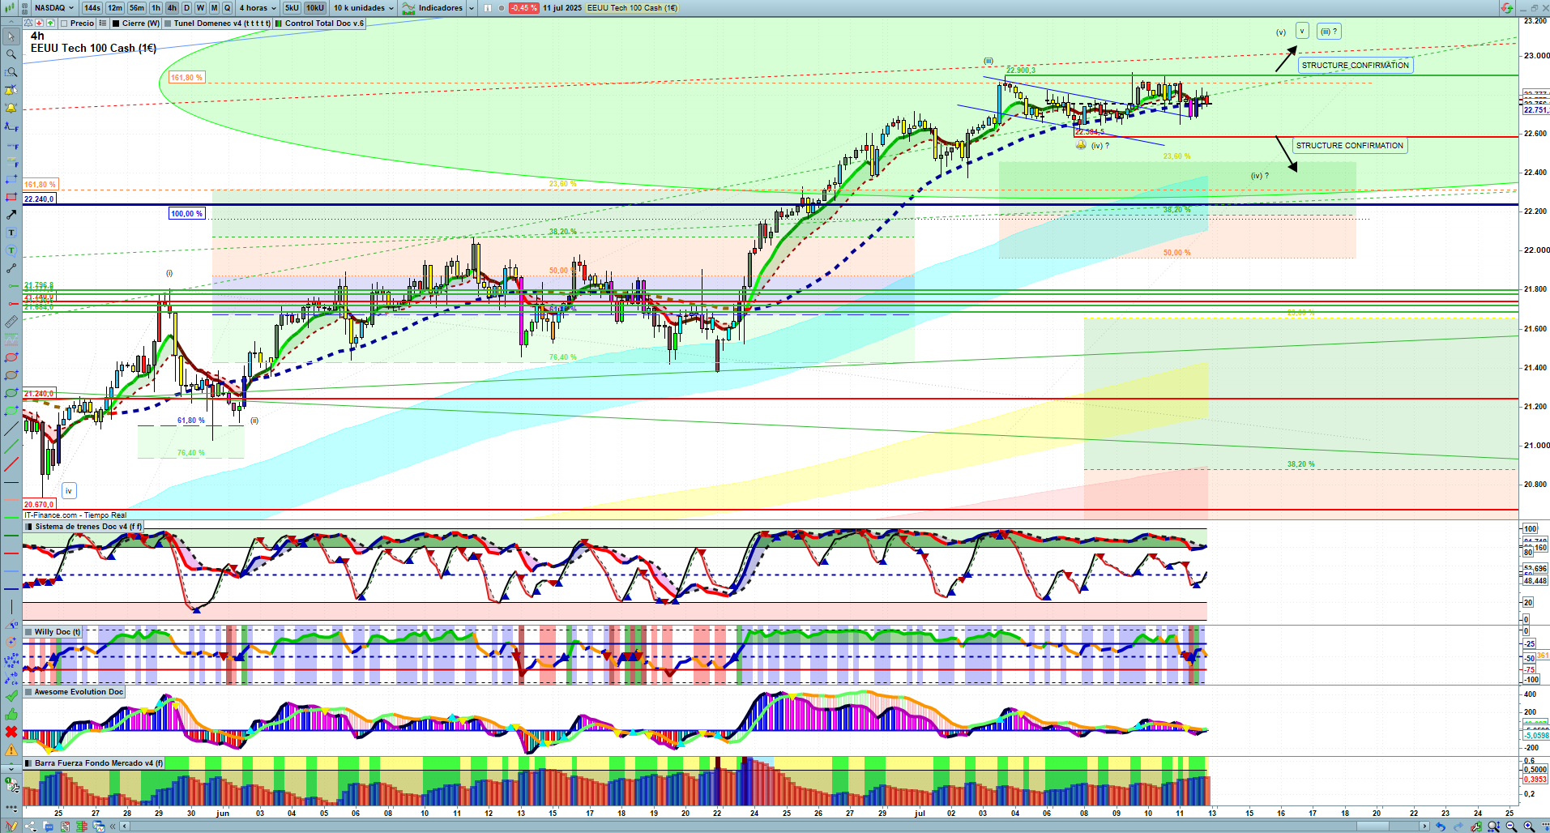Toggle the Sistema de trenes Doc v4 box
This screenshot has width=1550, height=833.
(28, 527)
